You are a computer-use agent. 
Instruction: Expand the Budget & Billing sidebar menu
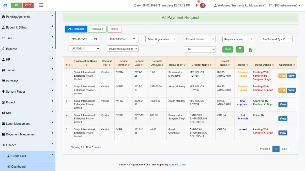tap(27, 27)
